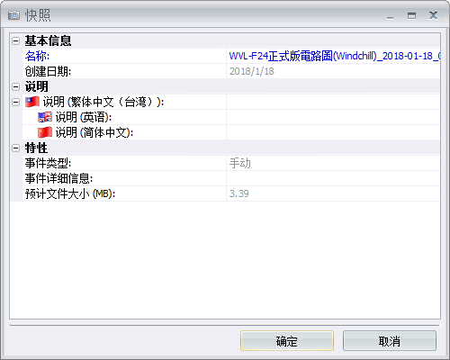Click the camera icon in the 快照 title bar
The width and height of the screenshot is (450, 360).
13,15
